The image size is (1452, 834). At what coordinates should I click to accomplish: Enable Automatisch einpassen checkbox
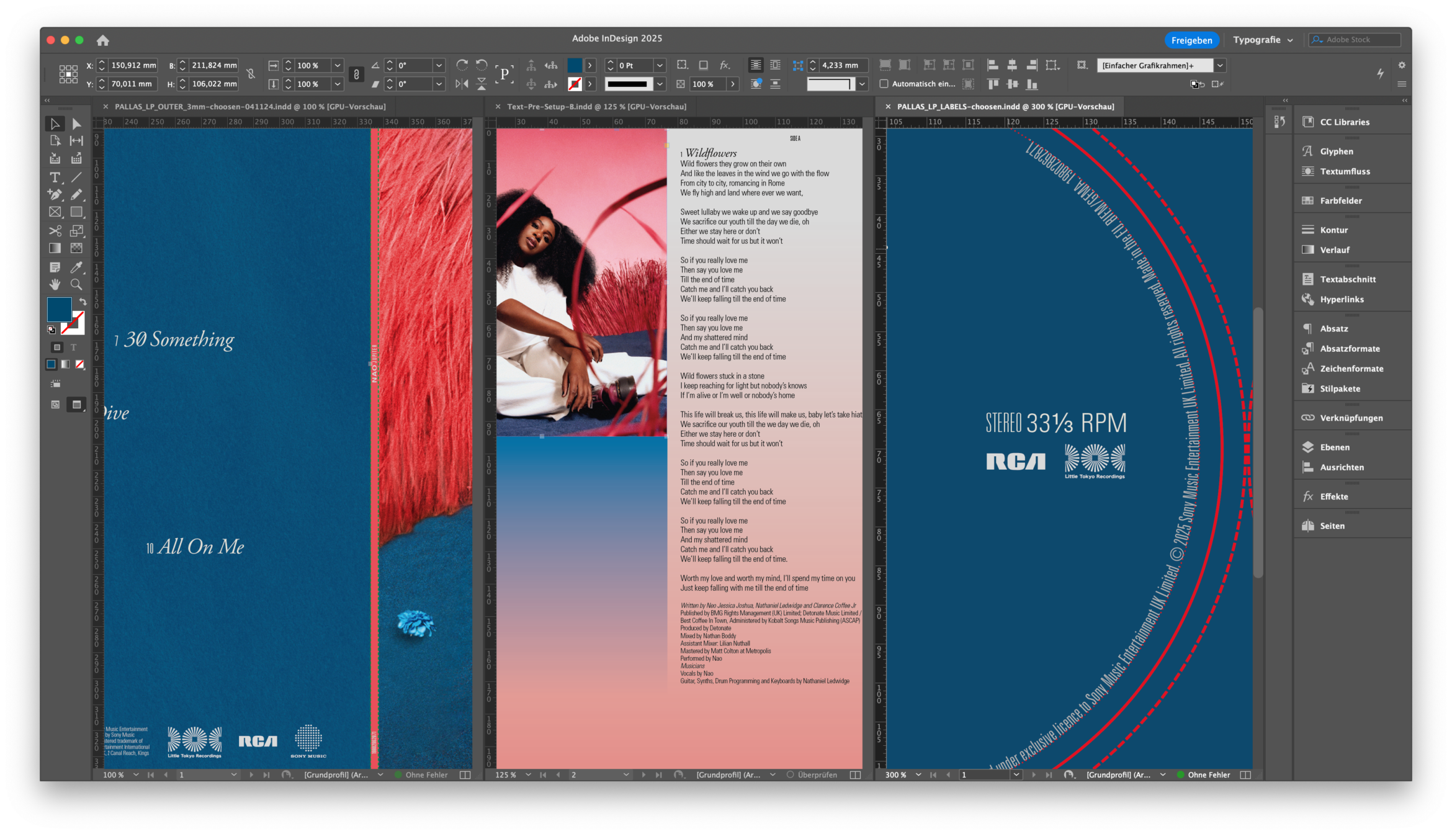[x=884, y=84]
